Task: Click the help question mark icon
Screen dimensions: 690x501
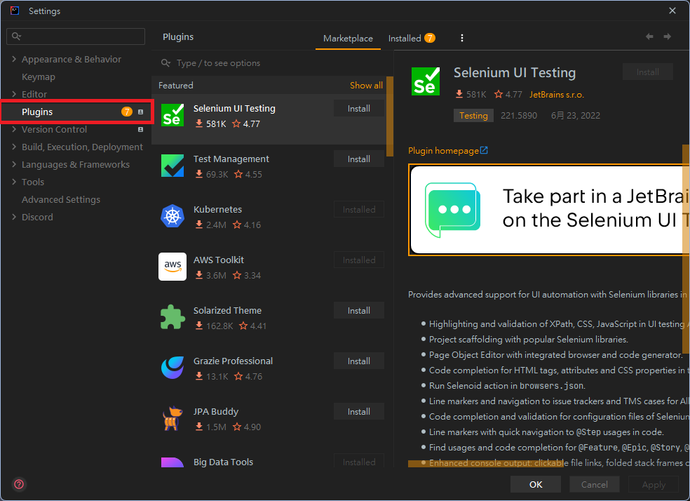Action: tap(18, 484)
